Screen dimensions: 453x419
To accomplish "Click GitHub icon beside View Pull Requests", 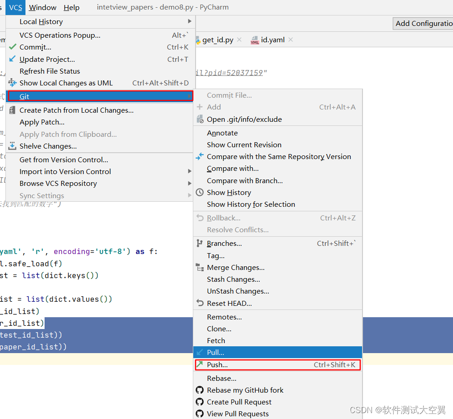I will (x=200, y=414).
